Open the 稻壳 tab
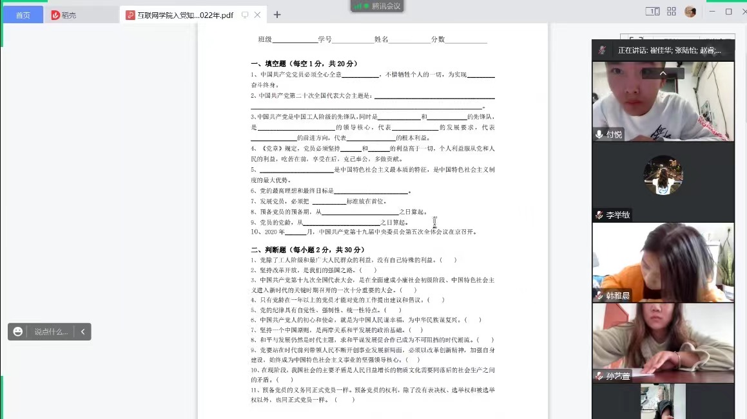This screenshot has width=747, height=419. tap(81, 15)
